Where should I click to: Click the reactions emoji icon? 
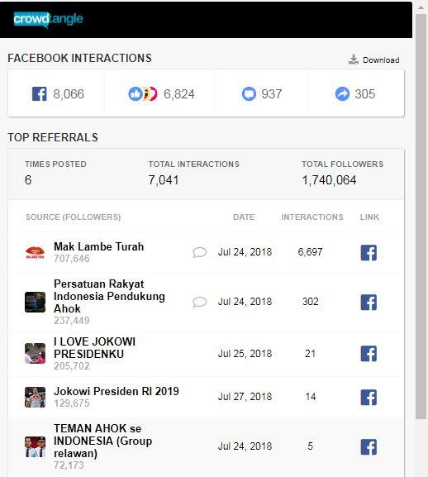(x=143, y=93)
